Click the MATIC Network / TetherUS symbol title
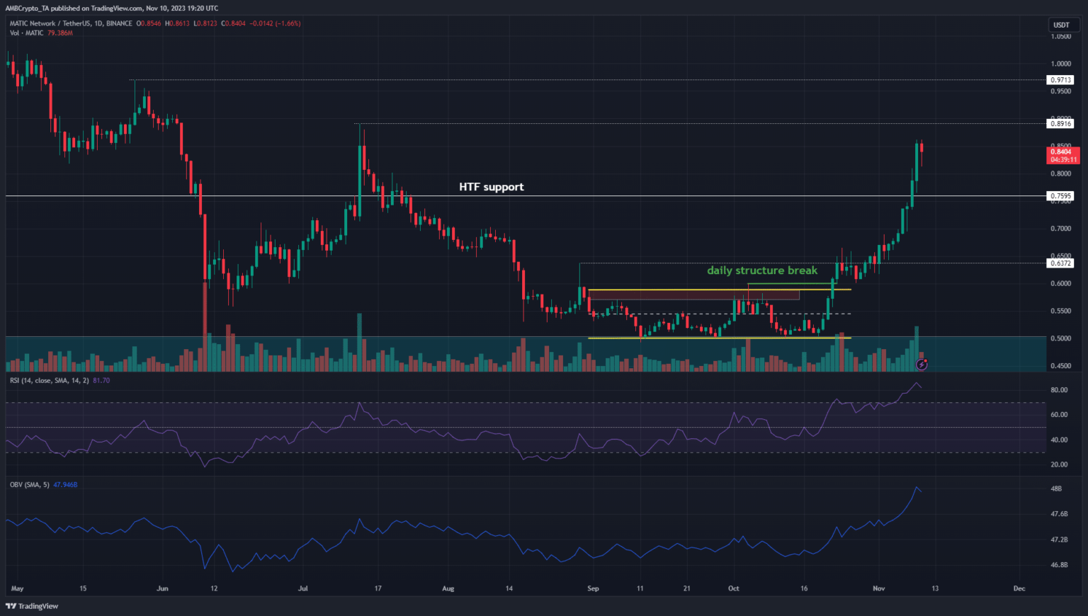Image resolution: width=1088 pixels, height=616 pixels. pos(71,23)
